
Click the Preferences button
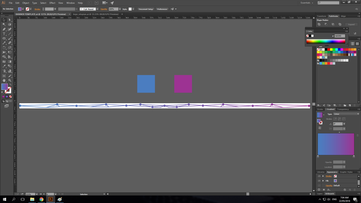pyautogui.click(x=162, y=9)
